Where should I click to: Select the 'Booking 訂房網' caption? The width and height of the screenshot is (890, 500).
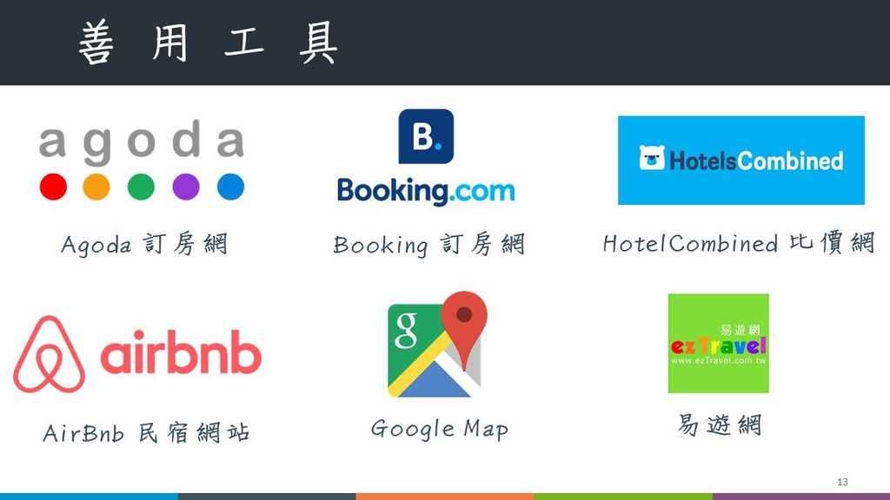[429, 244]
